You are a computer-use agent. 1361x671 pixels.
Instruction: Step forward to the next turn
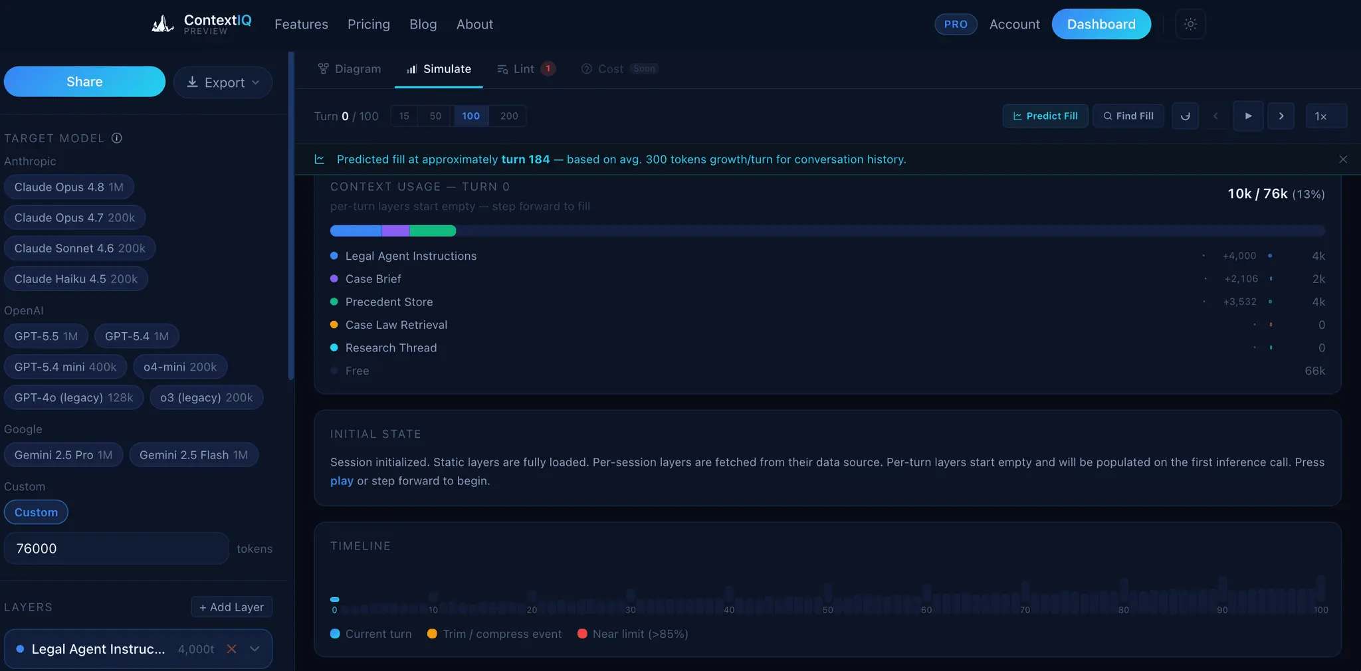(1281, 116)
